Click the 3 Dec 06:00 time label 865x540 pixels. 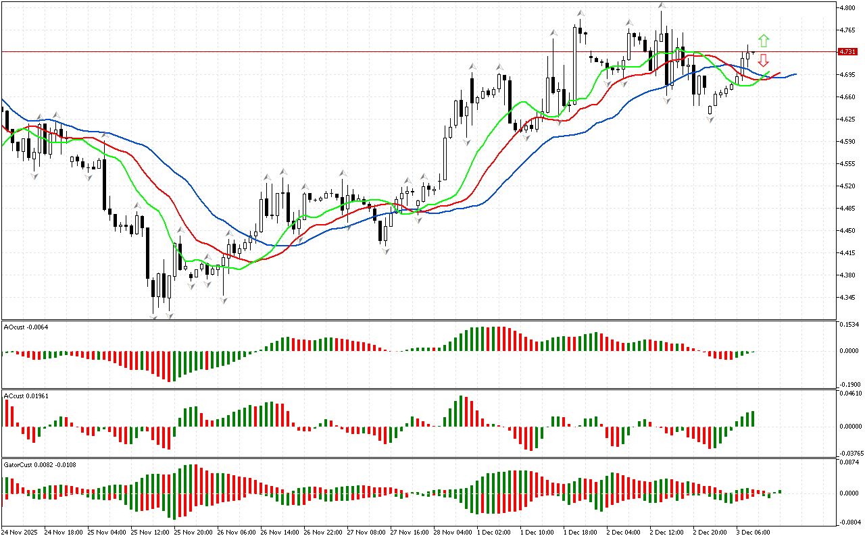coord(754,532)
